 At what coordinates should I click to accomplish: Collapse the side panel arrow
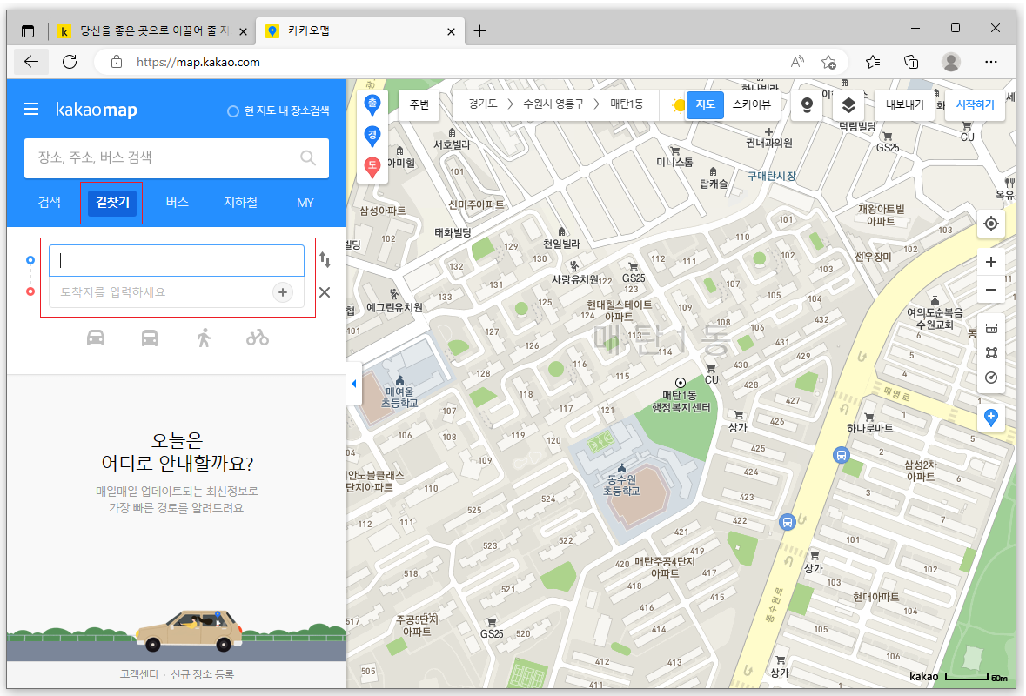(x=354, y=384)
